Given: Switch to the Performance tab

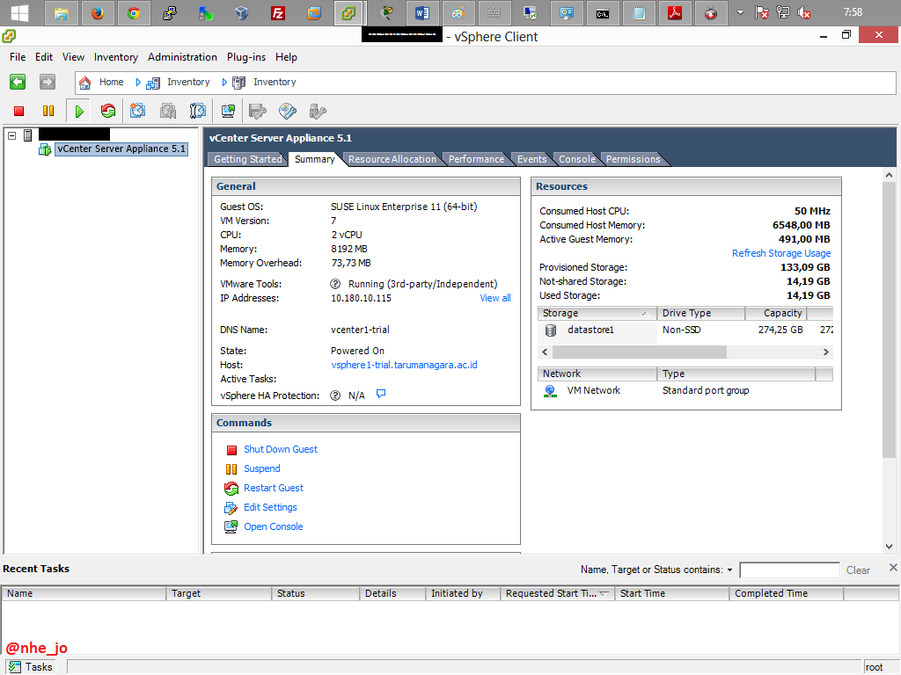Looking at the screenshot, I should (476, 160).
